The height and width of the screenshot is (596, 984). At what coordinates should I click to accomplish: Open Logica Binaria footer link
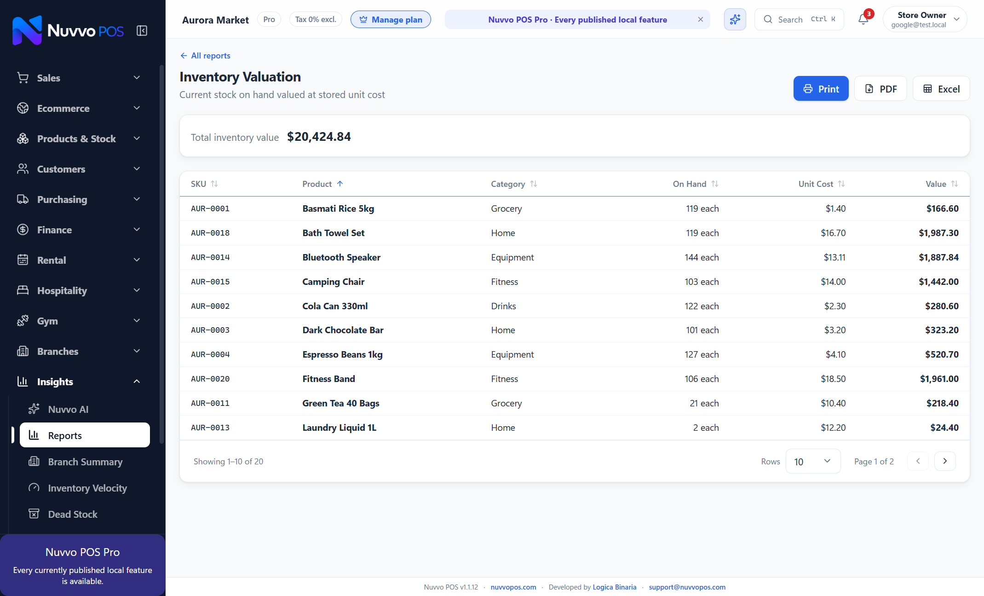click(x=615, y=587)
